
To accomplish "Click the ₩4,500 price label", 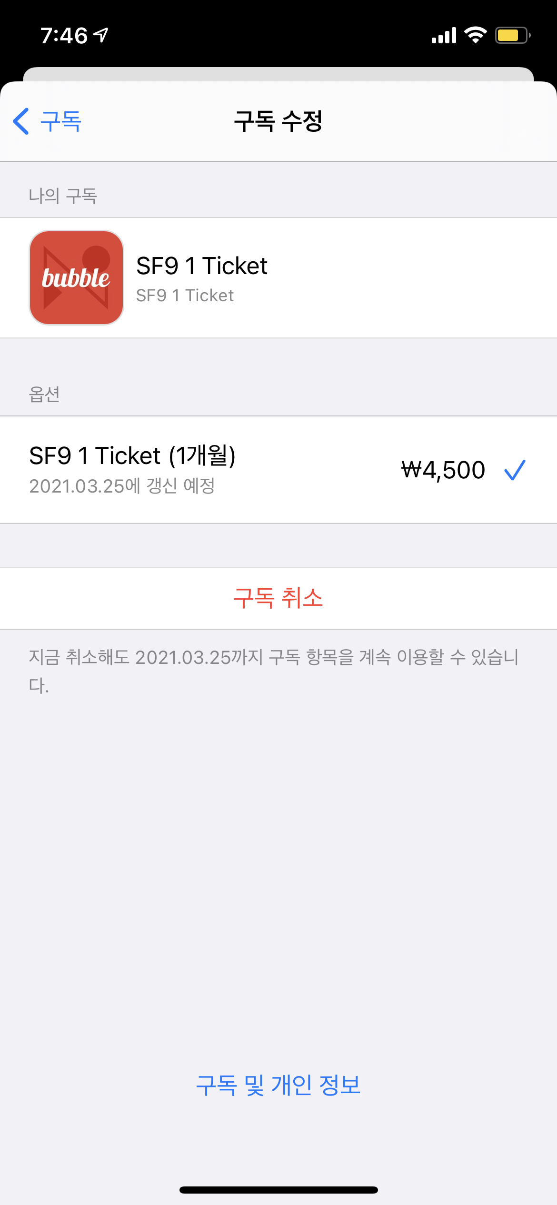I will coord(443,470).
